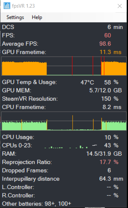Viewport: 128px width, 208px height.
Task: Close the fpsVR window
Action: point(120,6)
